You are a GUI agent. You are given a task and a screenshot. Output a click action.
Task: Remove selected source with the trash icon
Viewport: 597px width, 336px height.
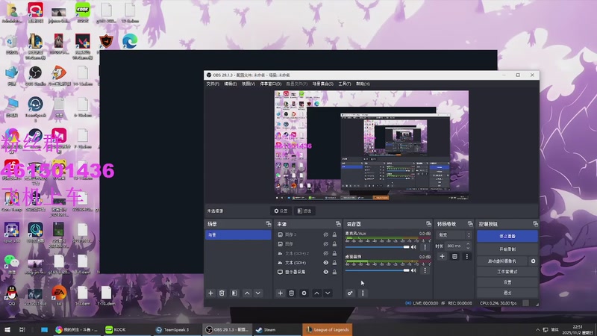[x=291, y=293]
